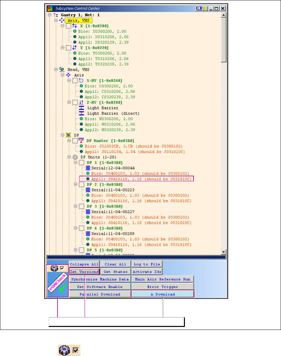Click the DP Master red arrow icon
Image resolution: width=281 pixels, height=356 pixels.
(x=81, y=140)
